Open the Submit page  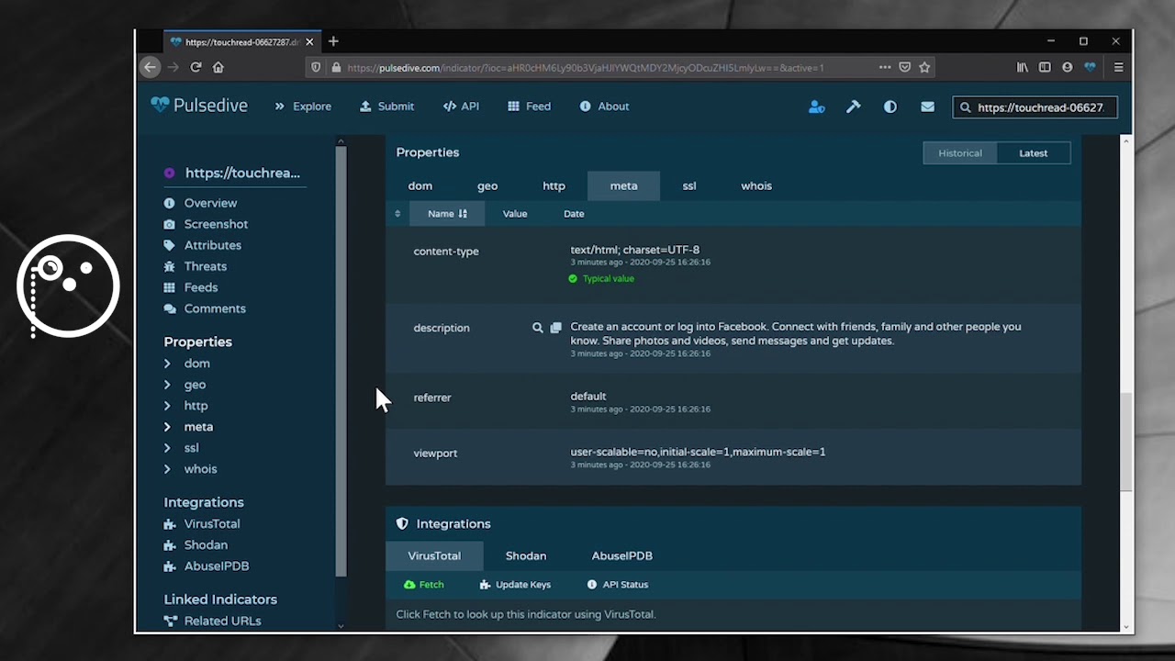(x=386, y=106)
